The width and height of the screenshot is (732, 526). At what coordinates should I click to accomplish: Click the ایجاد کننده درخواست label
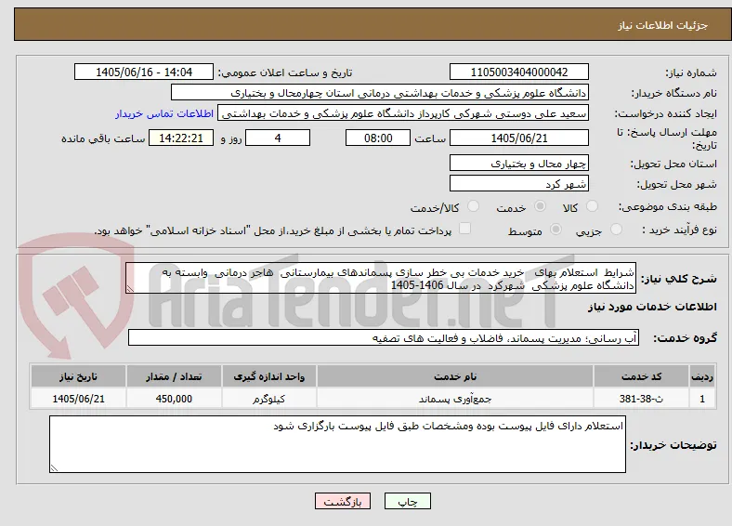[x=666, y=114]
